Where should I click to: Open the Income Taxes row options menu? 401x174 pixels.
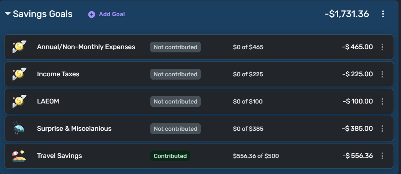coord(382,74)
